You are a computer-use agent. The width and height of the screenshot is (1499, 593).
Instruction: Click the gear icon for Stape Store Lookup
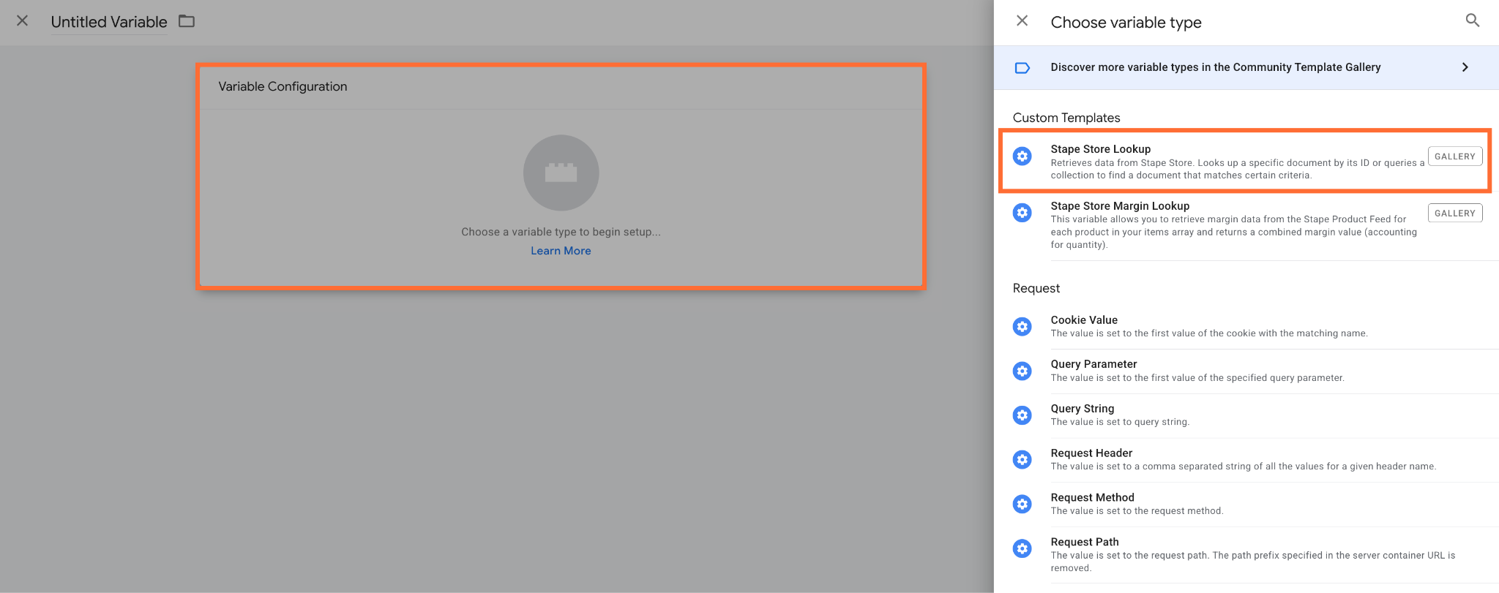[1023, 156]
